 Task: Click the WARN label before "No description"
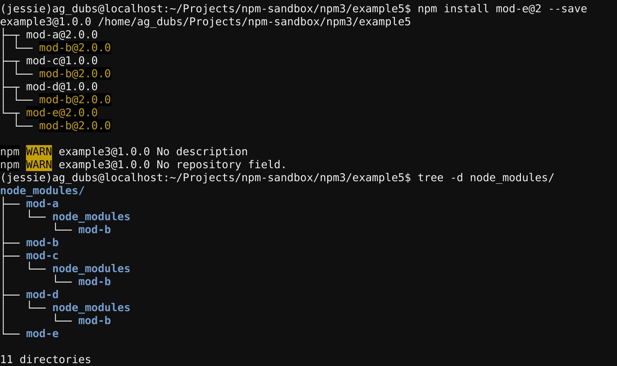[x=39, y=151]
